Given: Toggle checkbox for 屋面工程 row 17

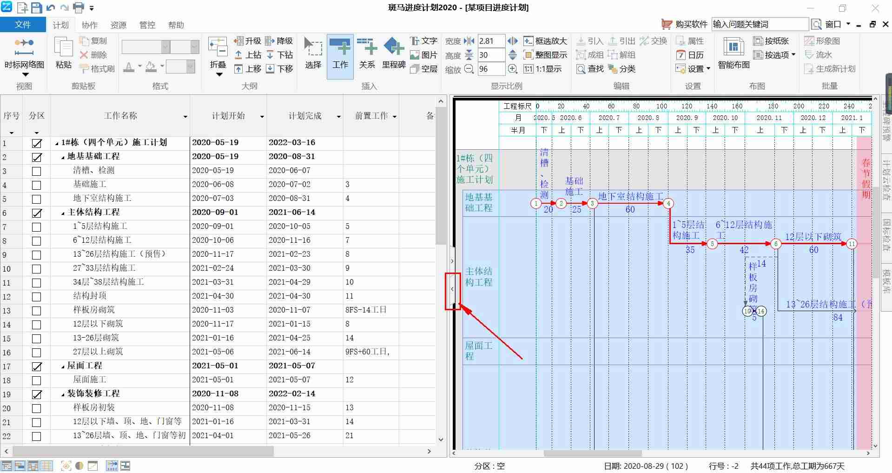Looking at the screenshot, I should click(x=36, y=366).
